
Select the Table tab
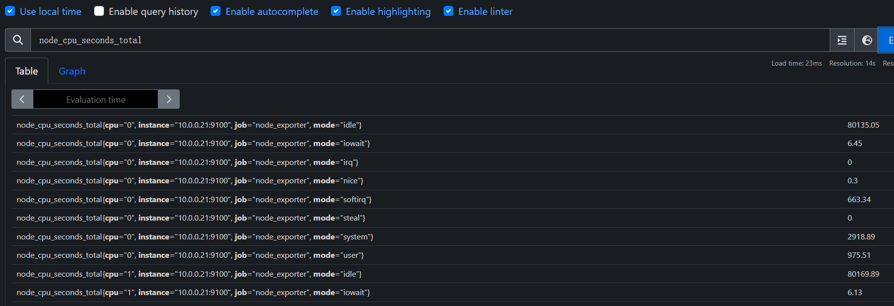(27, 71)
